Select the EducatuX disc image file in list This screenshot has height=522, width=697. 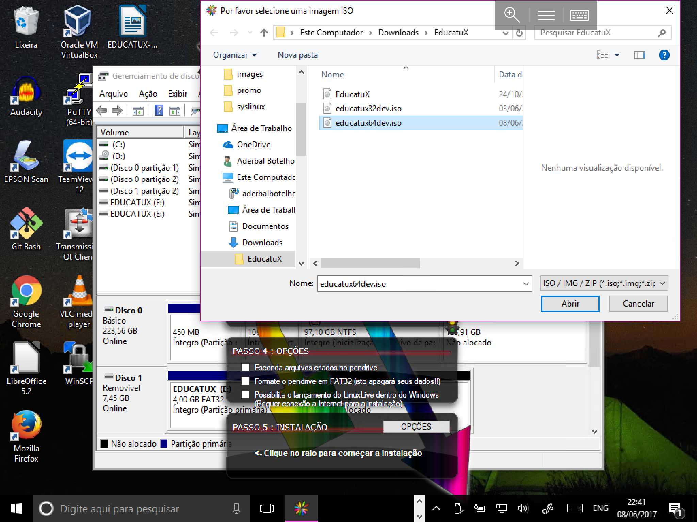click(x=421, y=94)
